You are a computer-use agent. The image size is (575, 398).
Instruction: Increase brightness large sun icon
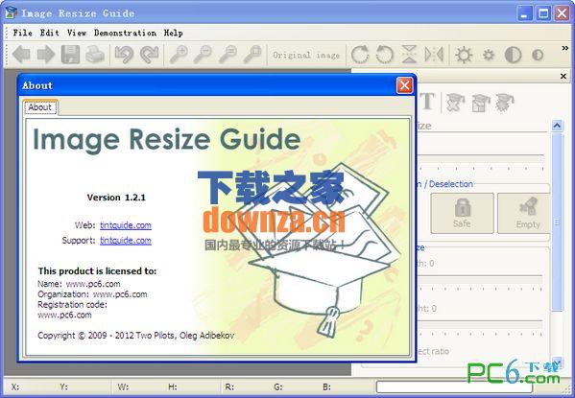[x=464, y=56]
